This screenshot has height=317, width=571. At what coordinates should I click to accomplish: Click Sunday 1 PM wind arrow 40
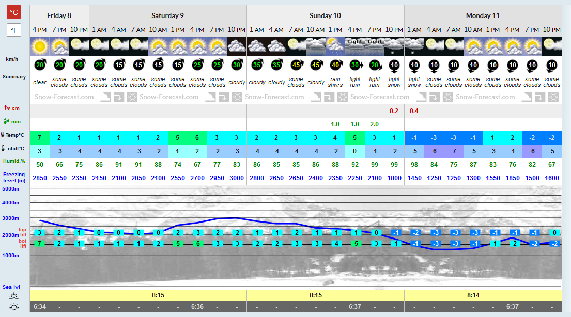[x=335, y=65]
